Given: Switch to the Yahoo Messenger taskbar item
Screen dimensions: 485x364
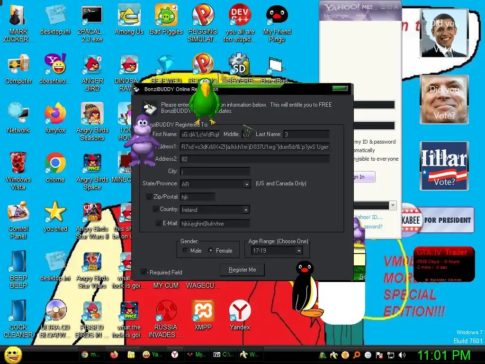Looking at the screenshot, I should 152,355.
